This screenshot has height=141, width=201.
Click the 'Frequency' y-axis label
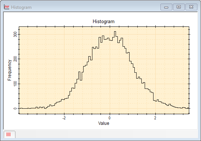(x=10, y=70)
